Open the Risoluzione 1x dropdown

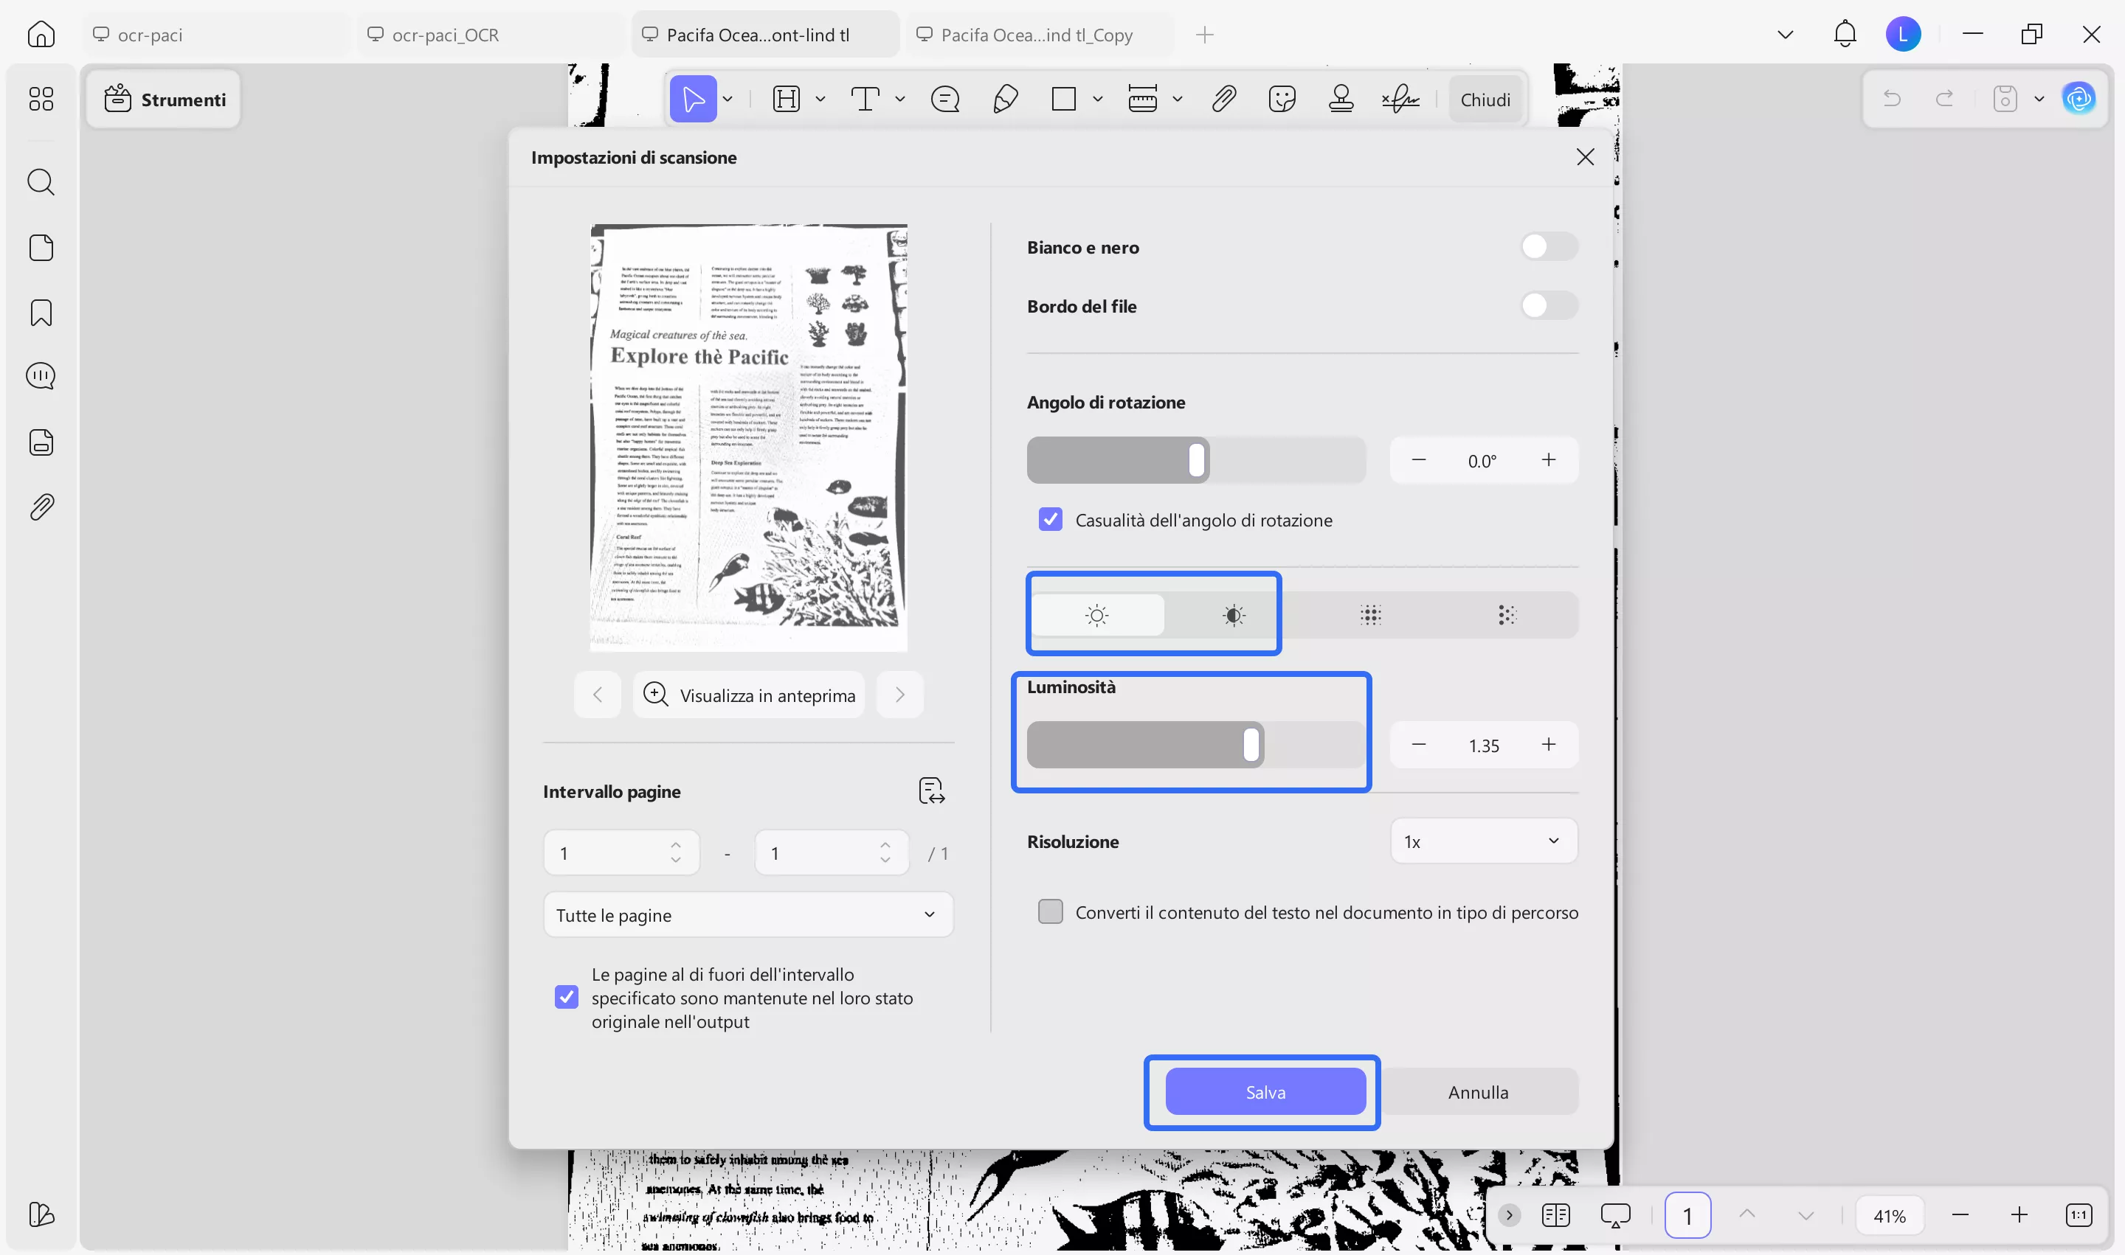[x=1482, y=841]
